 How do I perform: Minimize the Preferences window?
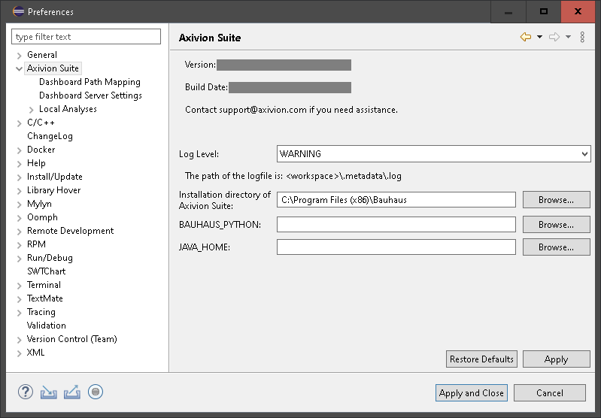coord(508,12)
